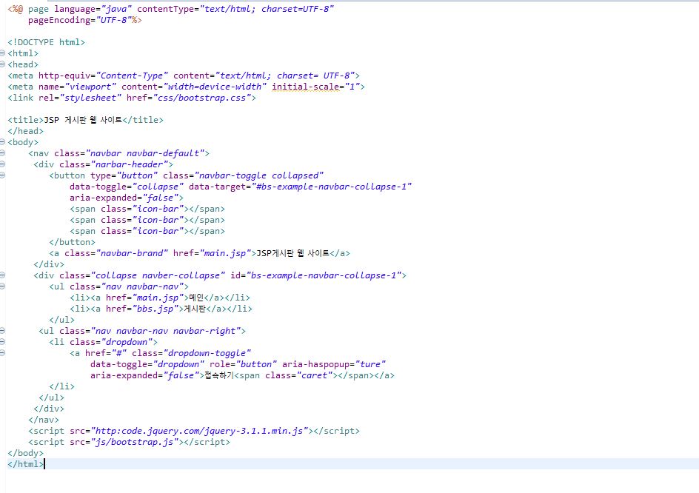Click the id "bs-example-navbar-collapse-1" value
The width and height of the screenshot is (699, 493).
tap(324, 275)
